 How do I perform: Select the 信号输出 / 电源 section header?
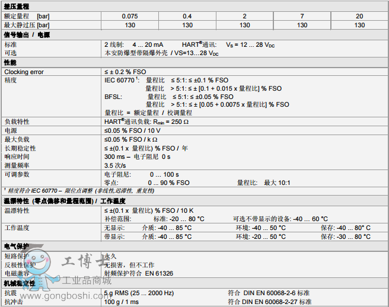27,35
